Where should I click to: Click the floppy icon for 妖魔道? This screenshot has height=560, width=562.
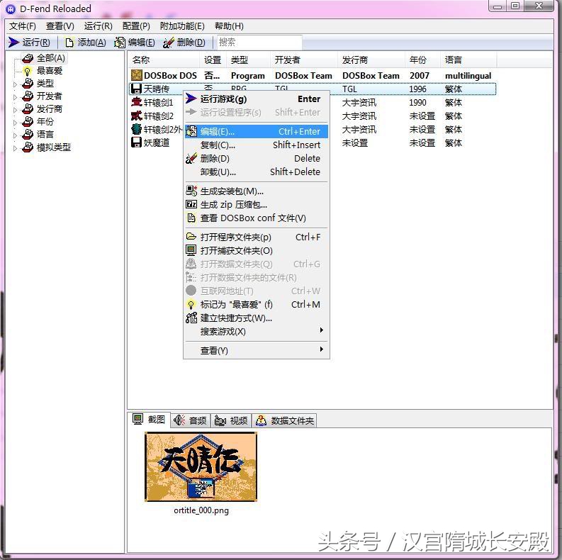(137, 142)
